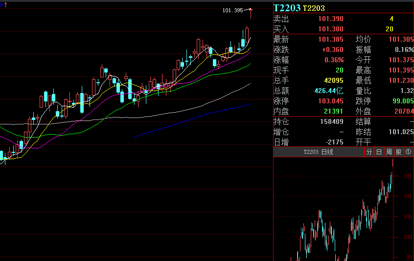Click the T2203 日线 mini chart title
Image resolution: width=414 pixels, height=261 pixels.
click(x=318, y=152)
